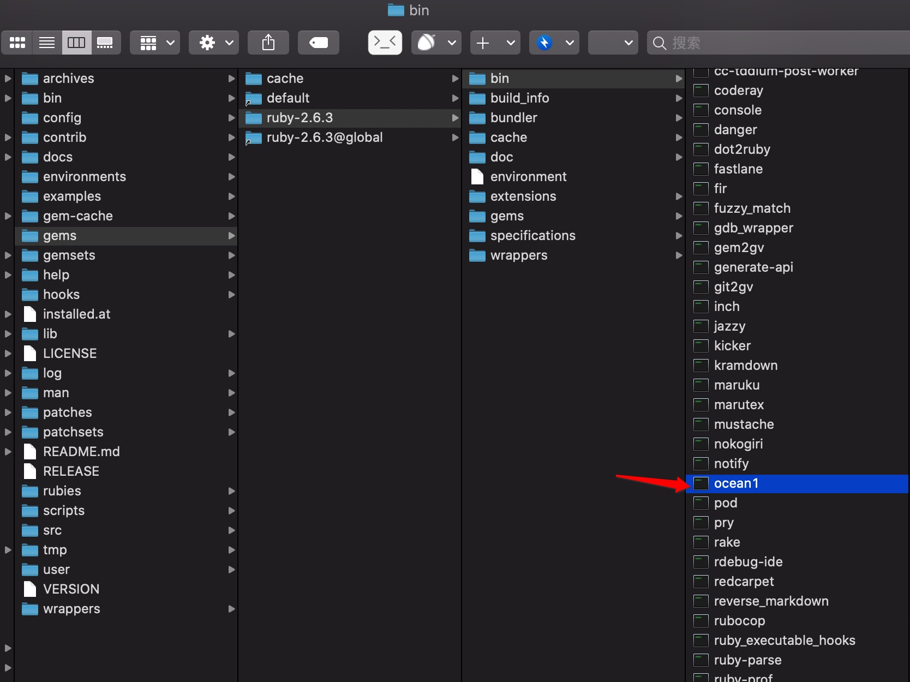Enable gallery view mode
Viewport: 910px width, 682px height.
(x=106, y=43)
